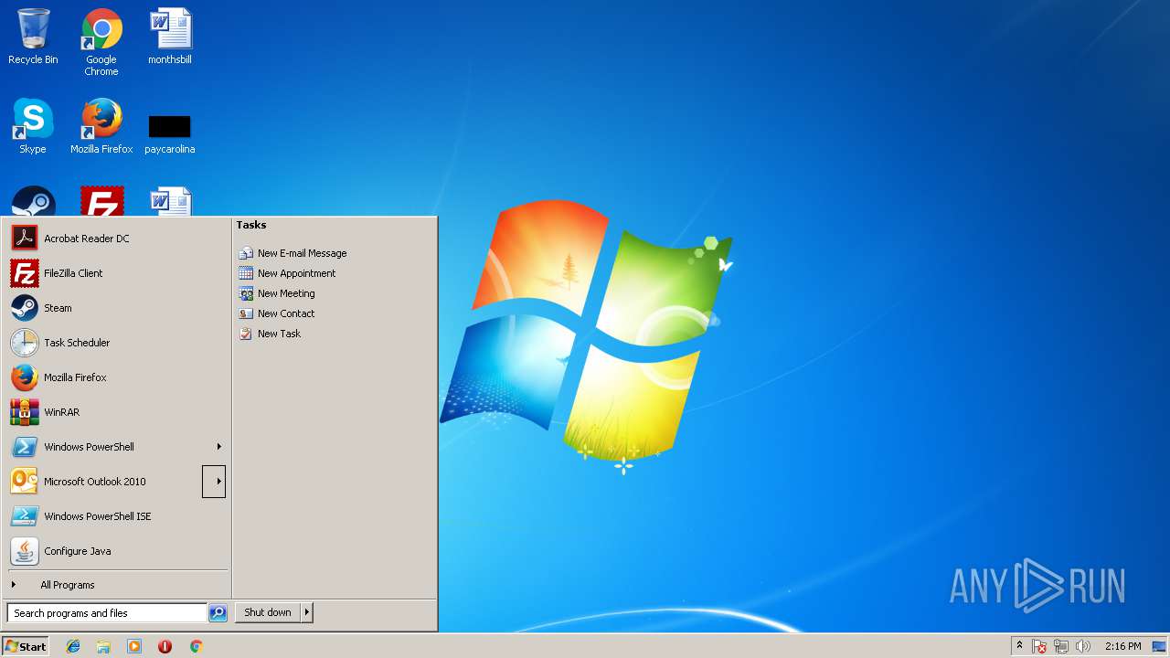Open Opera browser icon on taskbar
Viewport: 1170px width, 658px height.
coord(165,646)
